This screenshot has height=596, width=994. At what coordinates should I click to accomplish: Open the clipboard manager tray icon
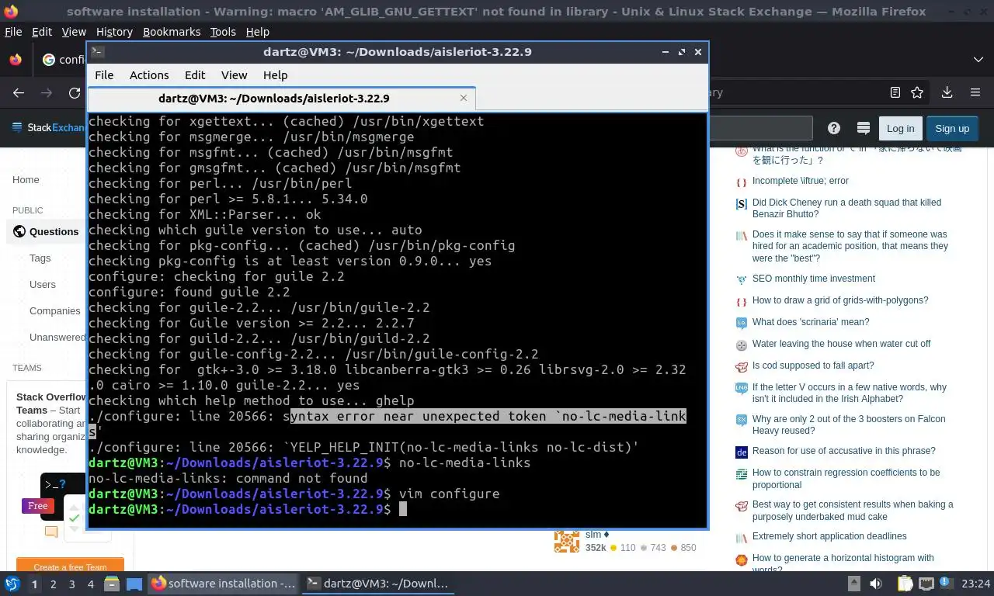point(905,584)
